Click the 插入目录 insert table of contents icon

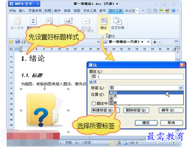17,23
